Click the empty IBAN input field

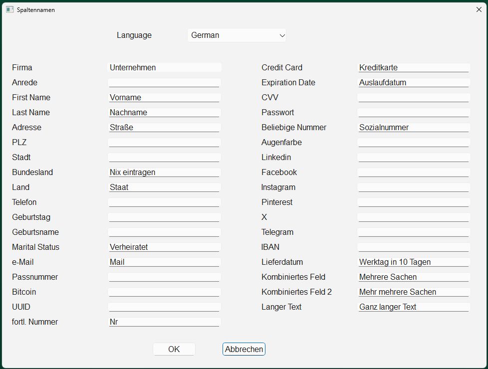click(x=414, y=247)
